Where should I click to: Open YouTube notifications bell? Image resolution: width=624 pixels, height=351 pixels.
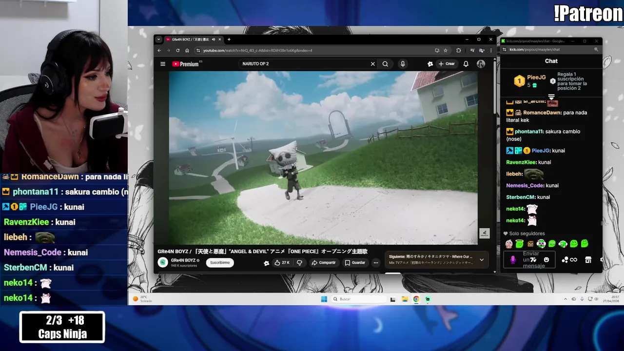coord(466,64)
